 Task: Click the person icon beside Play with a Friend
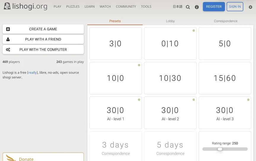pyautogui.click(x=8, y=39)
